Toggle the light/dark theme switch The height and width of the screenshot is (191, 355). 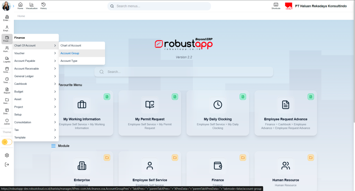coord(7,142)
